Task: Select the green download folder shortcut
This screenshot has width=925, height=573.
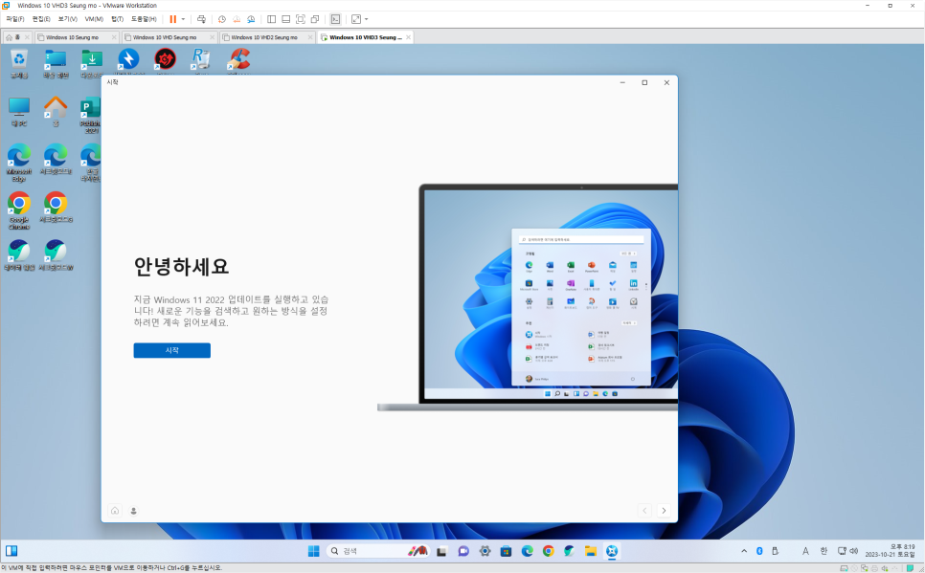Action: (x=91, y=64)
